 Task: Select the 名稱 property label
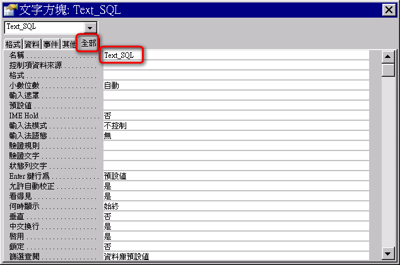click(17, 55)
